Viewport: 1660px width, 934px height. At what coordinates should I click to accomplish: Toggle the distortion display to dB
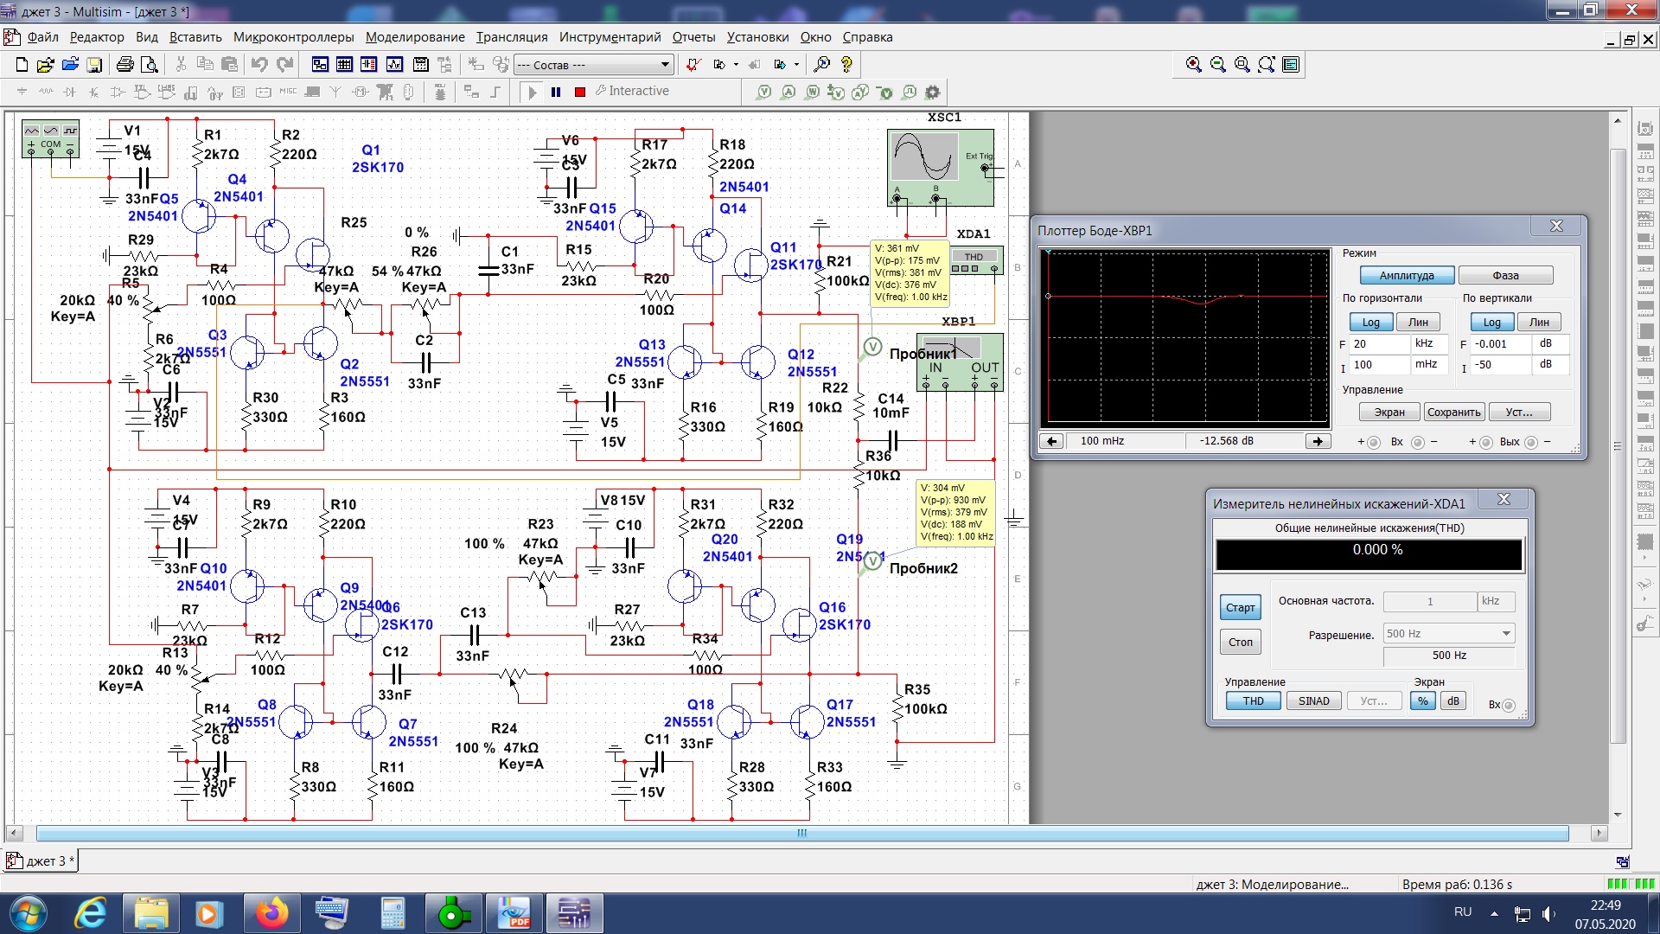1453,701
